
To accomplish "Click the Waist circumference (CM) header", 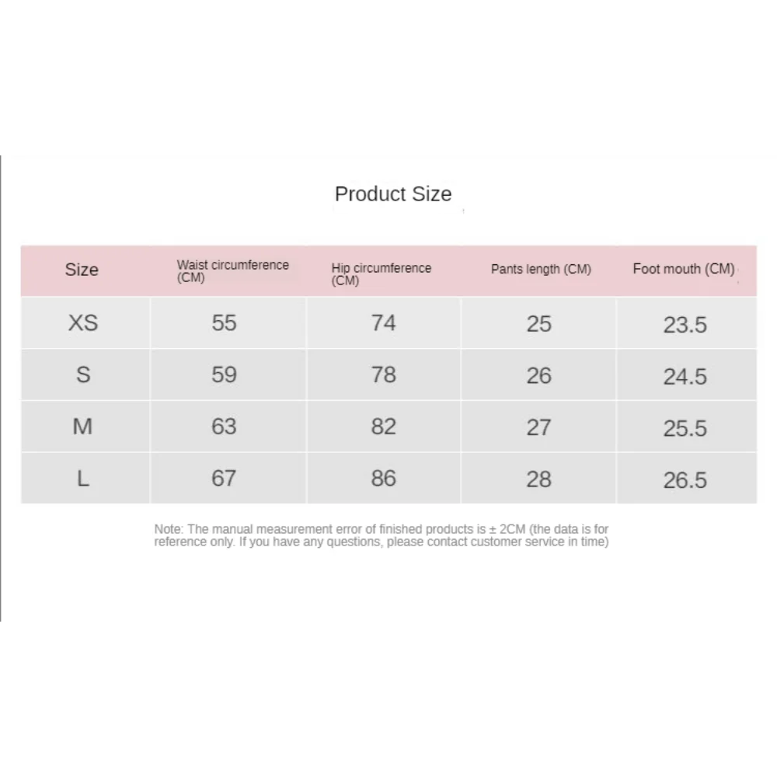I will coord(232,270).
